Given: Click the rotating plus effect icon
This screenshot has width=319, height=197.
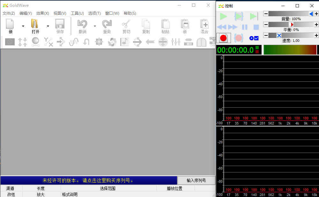Looking at the screenshot, I should 112,42.
